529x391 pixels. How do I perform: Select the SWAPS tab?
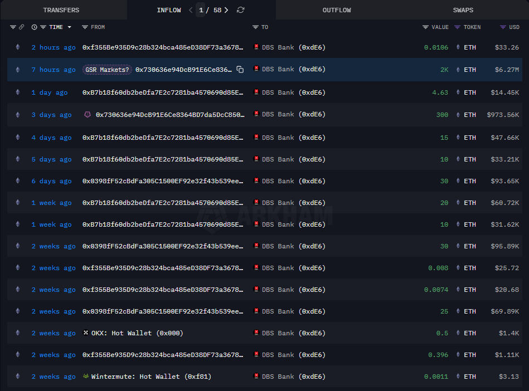tap(463, 10)
